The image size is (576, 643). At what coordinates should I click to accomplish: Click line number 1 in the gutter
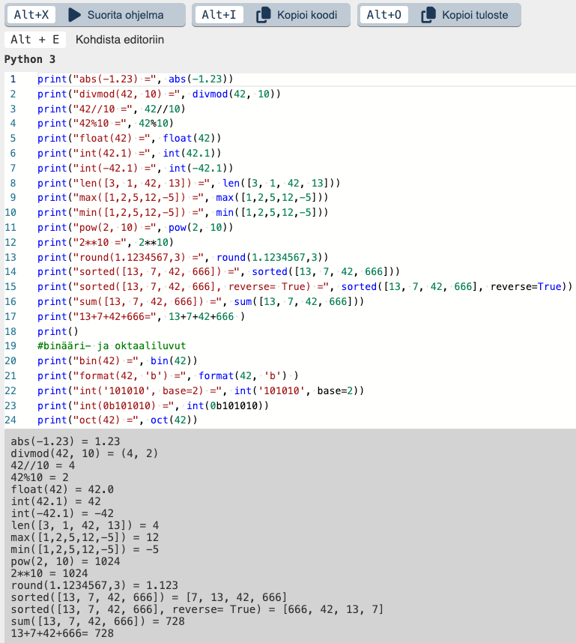click(x=13, y=79)
